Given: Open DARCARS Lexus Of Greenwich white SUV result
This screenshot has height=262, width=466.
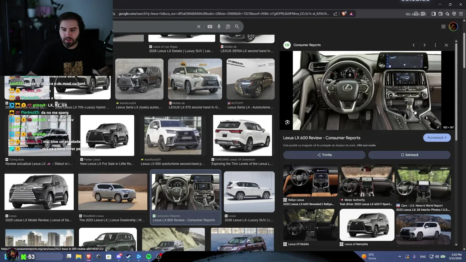Looking at the screenshot, I should (242, 135).
